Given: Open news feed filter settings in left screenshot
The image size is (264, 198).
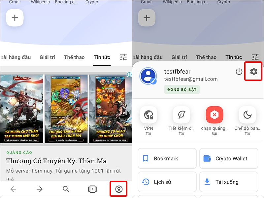Looking at the screenshot, I should 123,57.
